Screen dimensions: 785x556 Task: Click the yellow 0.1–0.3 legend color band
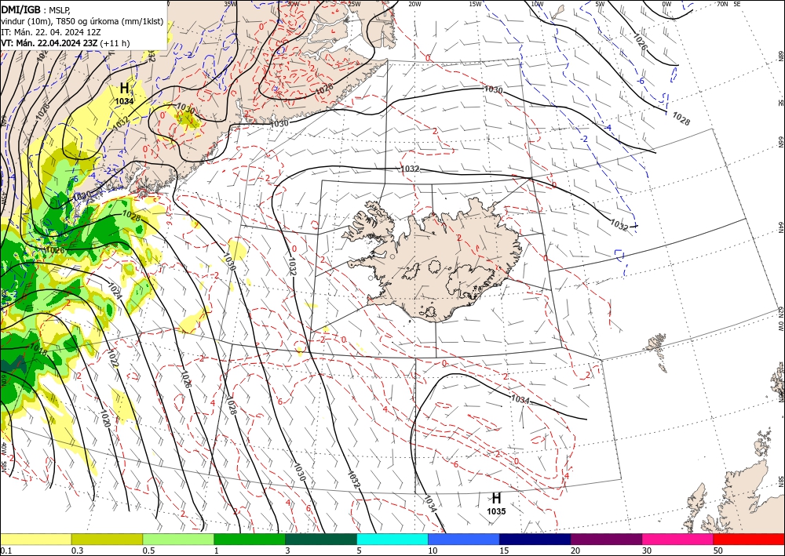[x=35, y=539]
